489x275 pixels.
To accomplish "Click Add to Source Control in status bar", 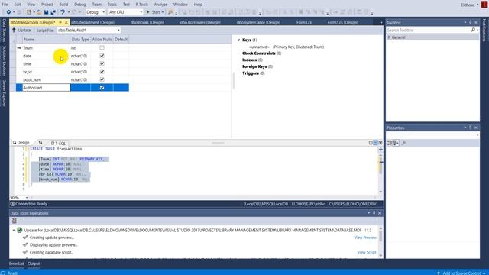I will pos(461,273).
